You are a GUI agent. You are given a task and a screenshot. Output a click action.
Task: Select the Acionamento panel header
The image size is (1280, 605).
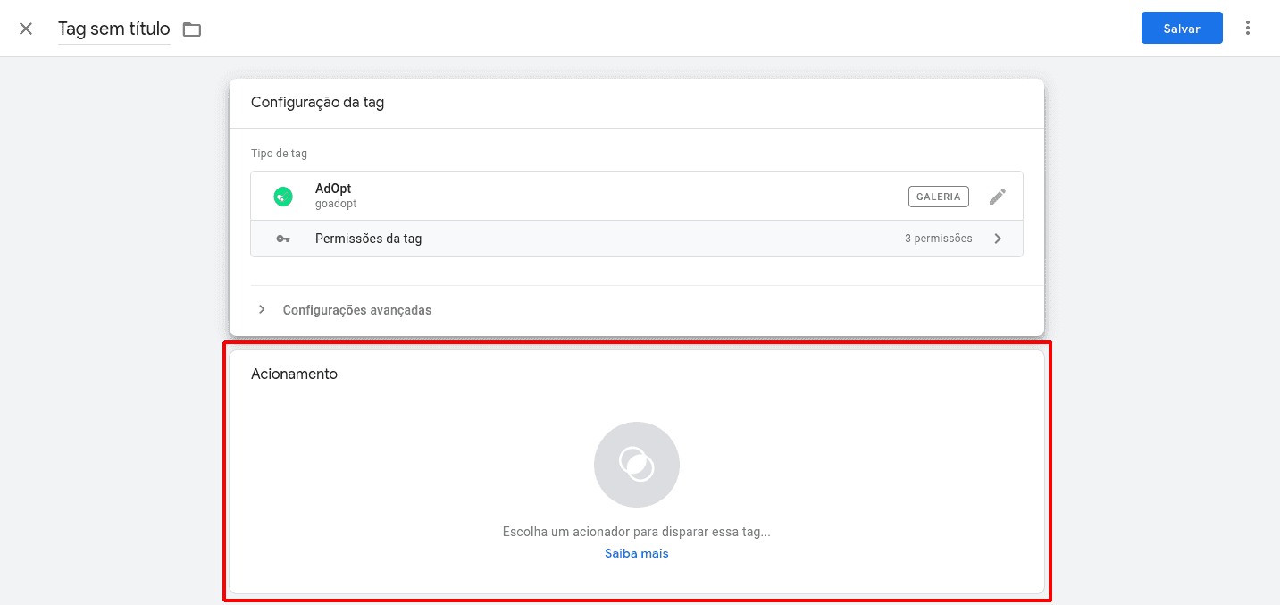coord(294,374)
